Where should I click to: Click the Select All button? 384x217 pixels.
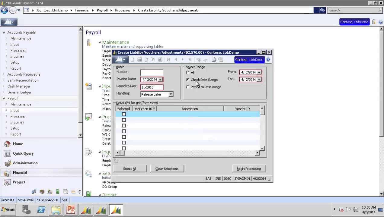coord(130,169)
